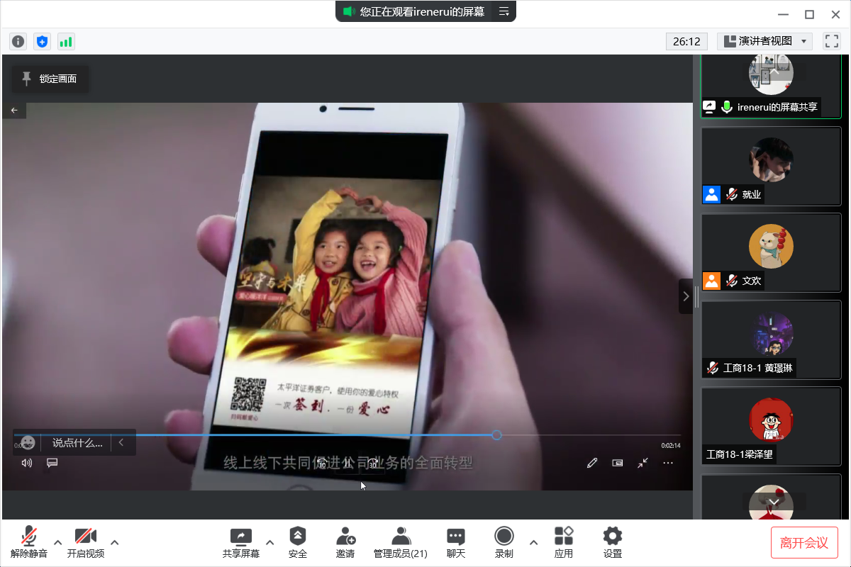Open the 聊天 chat panel
Screen dimensions: 851x567
pos(456,543)
